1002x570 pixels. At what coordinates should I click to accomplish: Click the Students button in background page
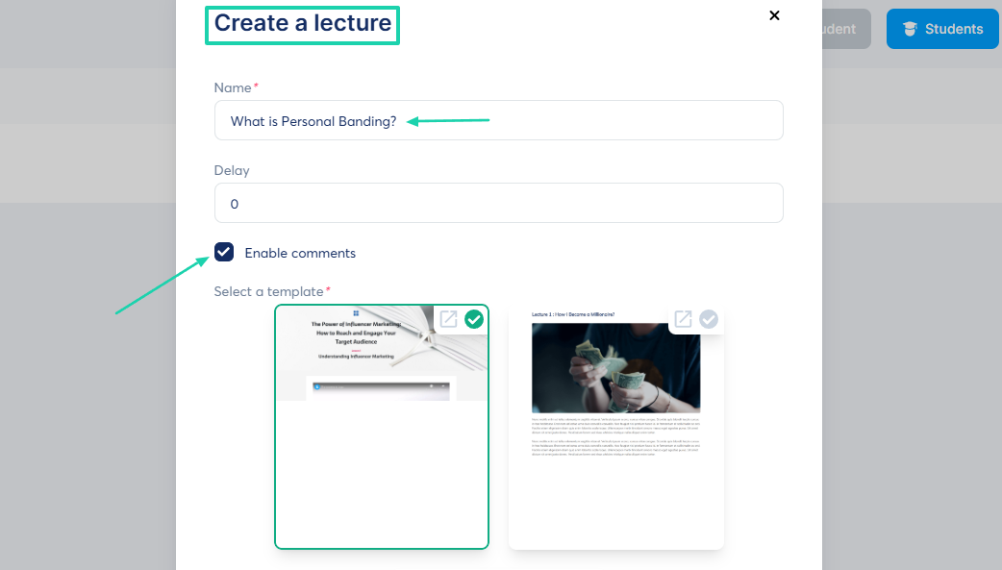pyautogui.click(x=942, y=29)
